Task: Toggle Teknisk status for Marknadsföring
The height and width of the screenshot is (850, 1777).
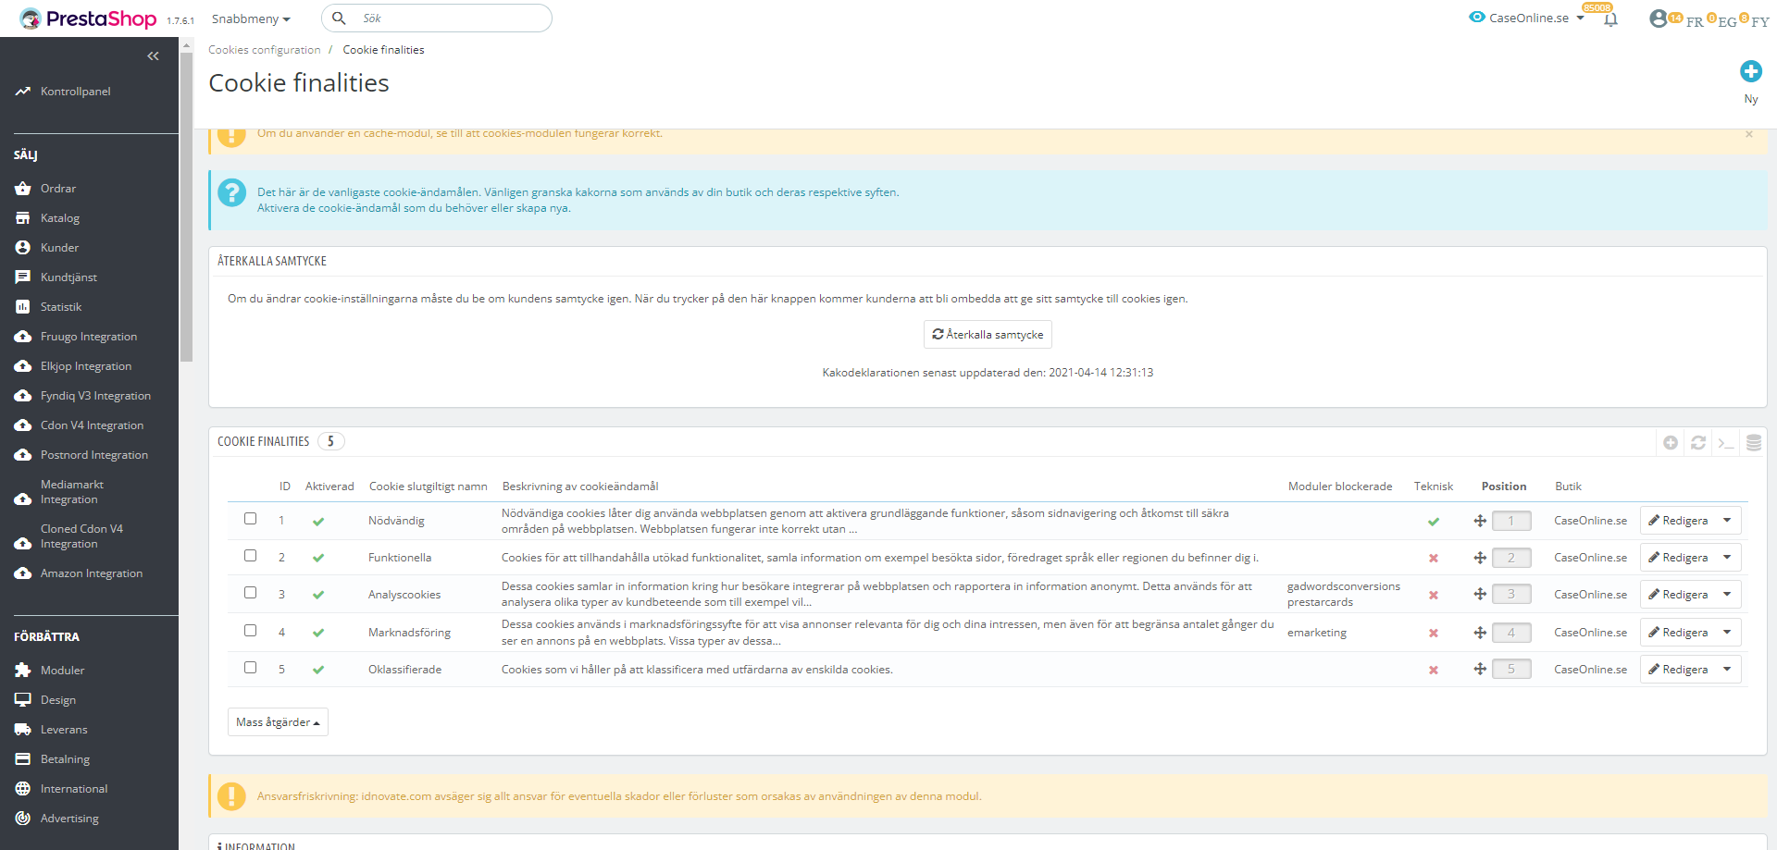Action: [x=1434, y=634]
